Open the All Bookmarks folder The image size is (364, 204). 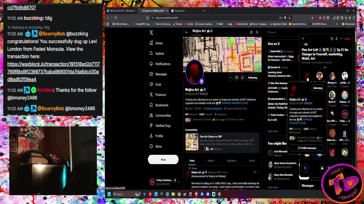(348, 24)
